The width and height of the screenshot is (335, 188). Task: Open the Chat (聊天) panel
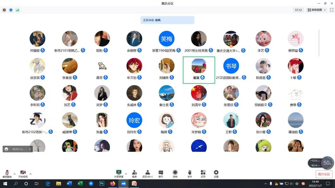coord(161,173)
